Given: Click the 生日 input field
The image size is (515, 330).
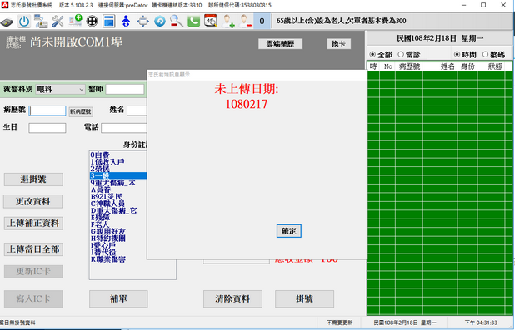Looking at the screenshot, I should [47, 128].
